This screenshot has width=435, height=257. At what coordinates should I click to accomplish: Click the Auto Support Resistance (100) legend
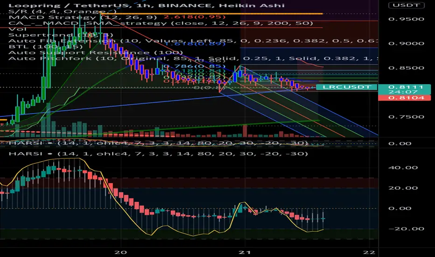click(x=95, y=52)
